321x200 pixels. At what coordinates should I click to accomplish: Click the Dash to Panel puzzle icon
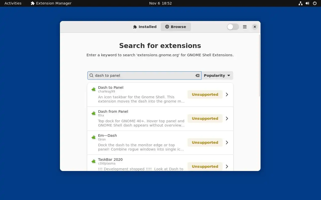tap(94, 89)
